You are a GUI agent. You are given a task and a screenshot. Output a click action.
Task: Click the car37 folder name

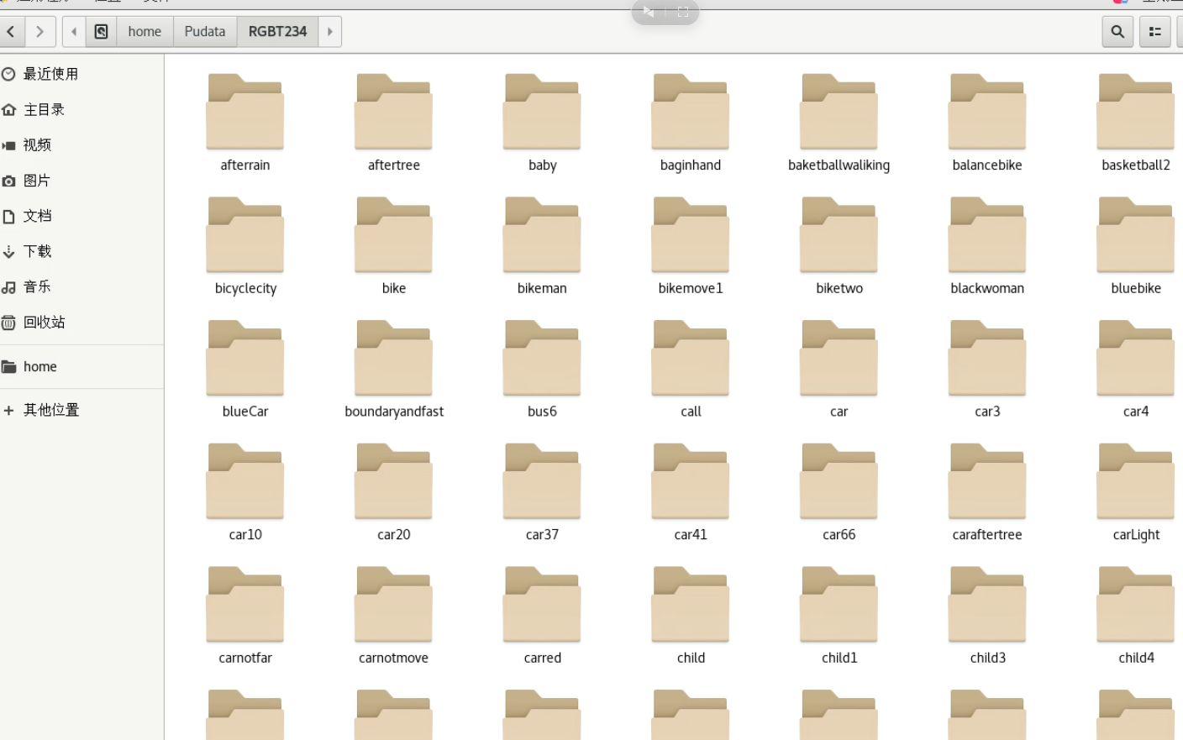point(542,535)
